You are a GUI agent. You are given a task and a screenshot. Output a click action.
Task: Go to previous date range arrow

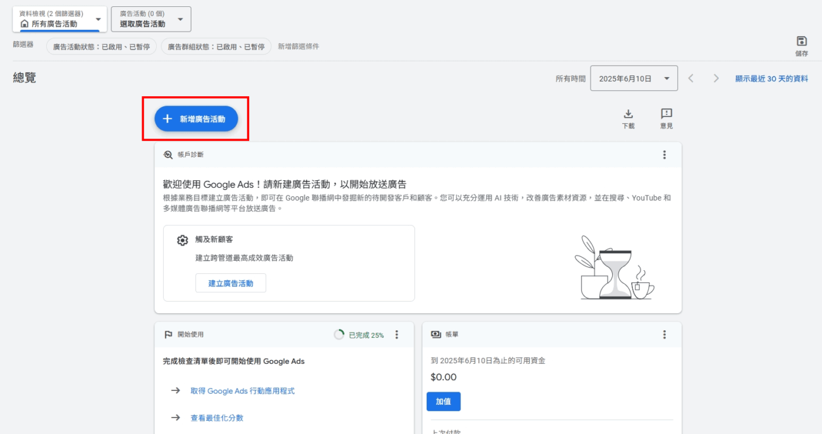pyautogui.click(x=691, y=78)
